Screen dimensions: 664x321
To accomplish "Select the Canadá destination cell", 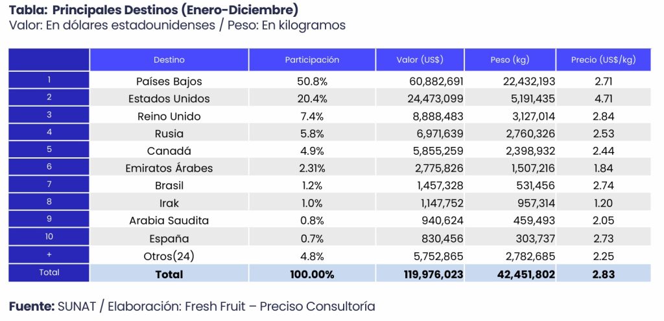I will [x=169, y=151].
